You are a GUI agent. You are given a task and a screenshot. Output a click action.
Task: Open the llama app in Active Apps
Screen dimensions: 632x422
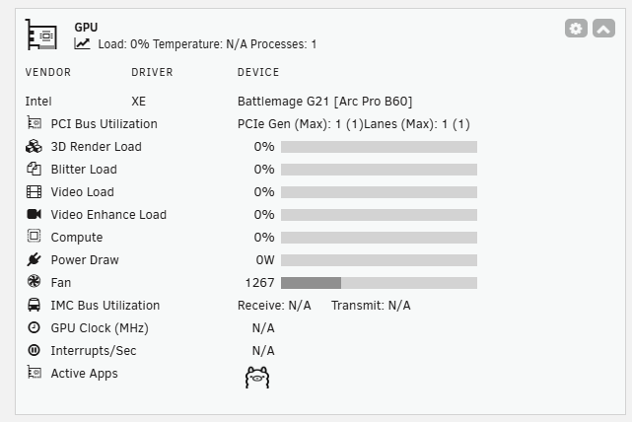coord(257,378)
